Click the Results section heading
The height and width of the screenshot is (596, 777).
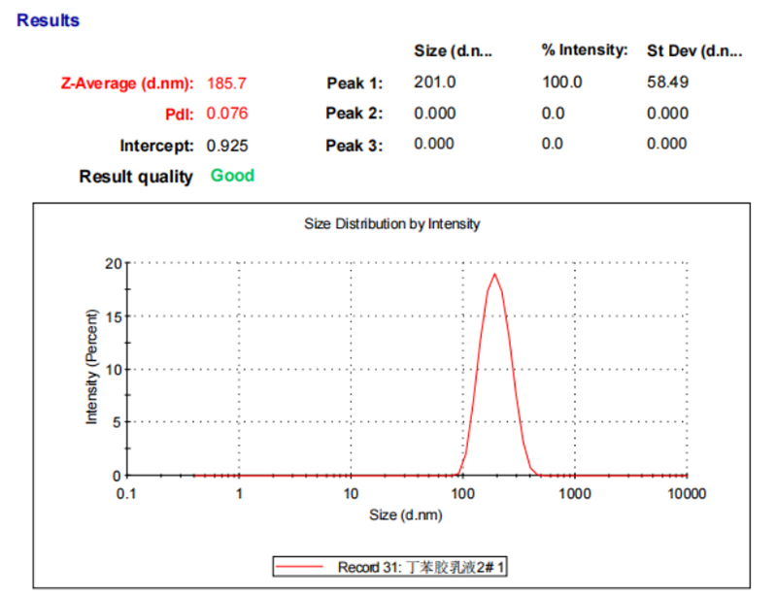click(x=49, y=20)
